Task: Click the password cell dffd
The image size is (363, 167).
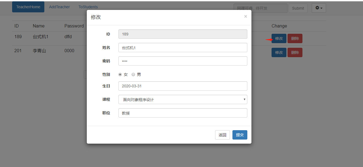Action: tap(68, 37)
